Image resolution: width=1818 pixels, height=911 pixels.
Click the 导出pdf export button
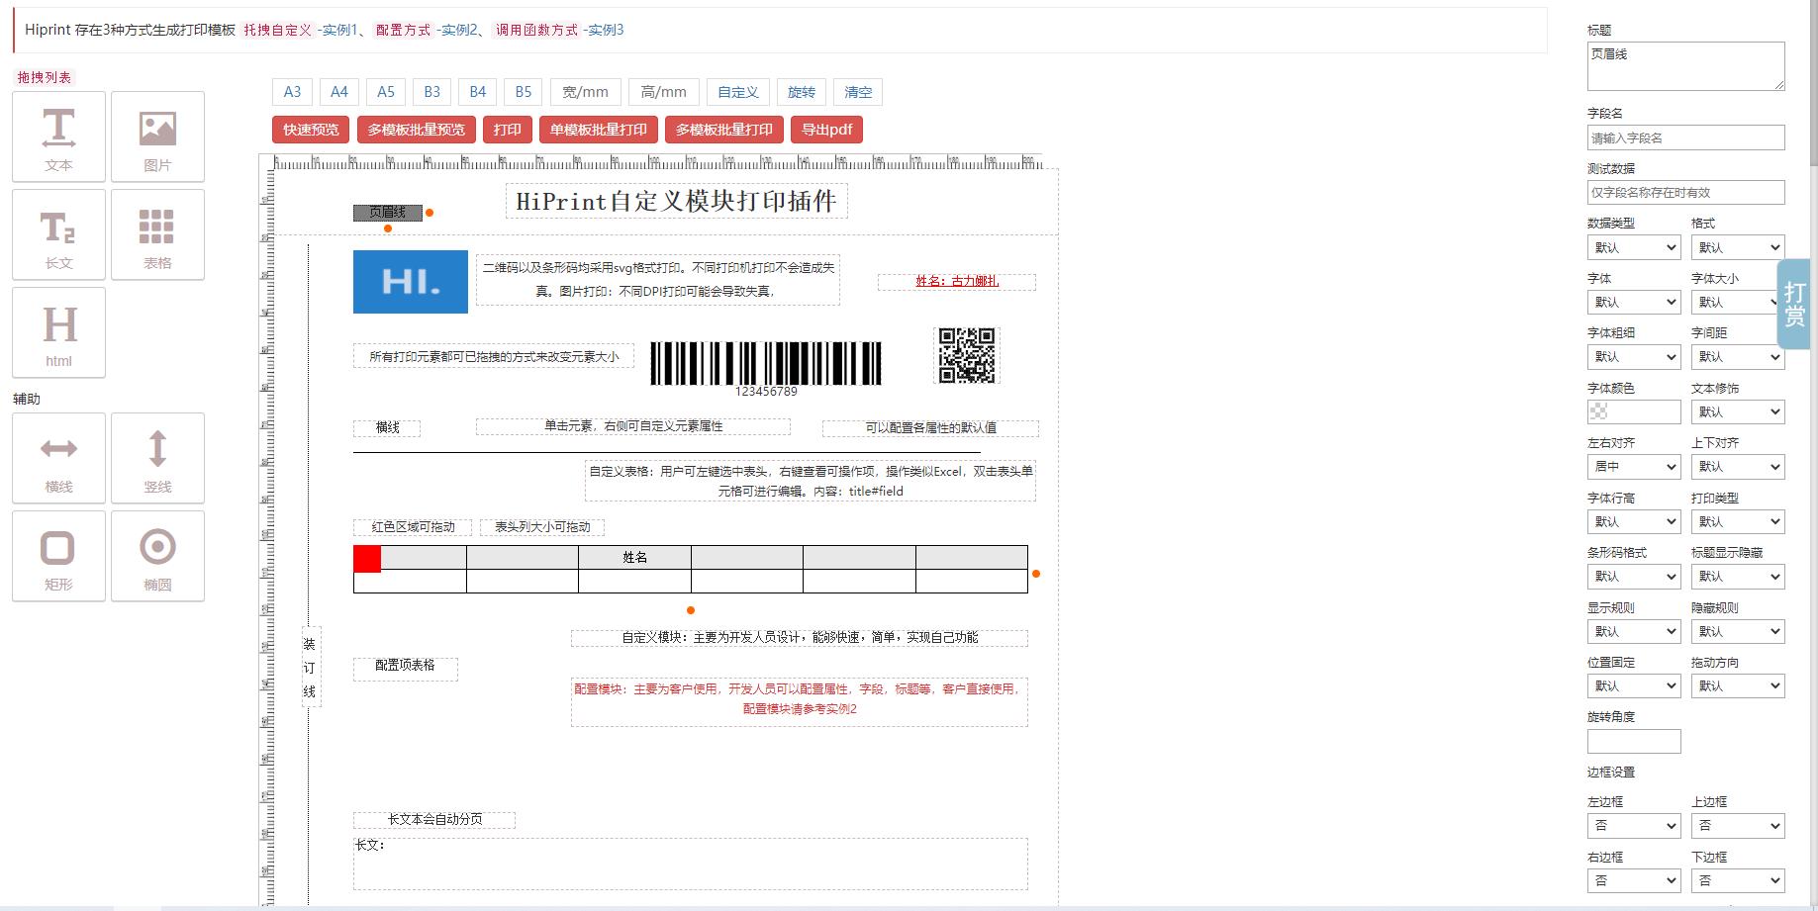[x=827, y=130]
